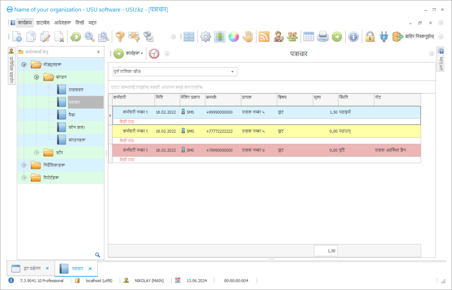Viewport: 452px width, 290px height.
Task: Open the आदेशहरू menu
Action: 62,23
